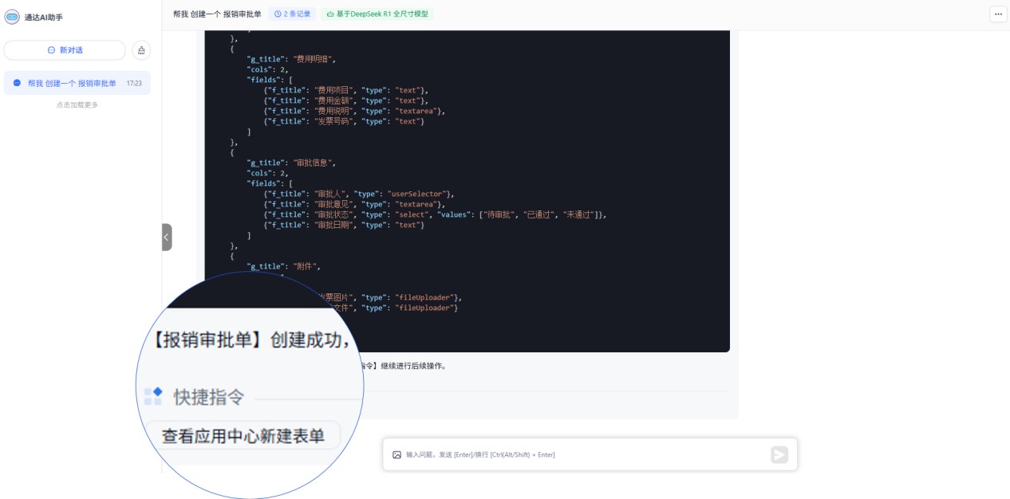1010x499 pixels.
Task: Open the three-dot more options menu
Action: (998, 14)
